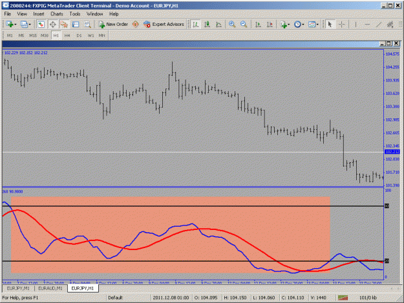Select the H4 timeframe button
Image resolution: width=404 pixels, height=303 pixels.
click(x=67, y=36)
